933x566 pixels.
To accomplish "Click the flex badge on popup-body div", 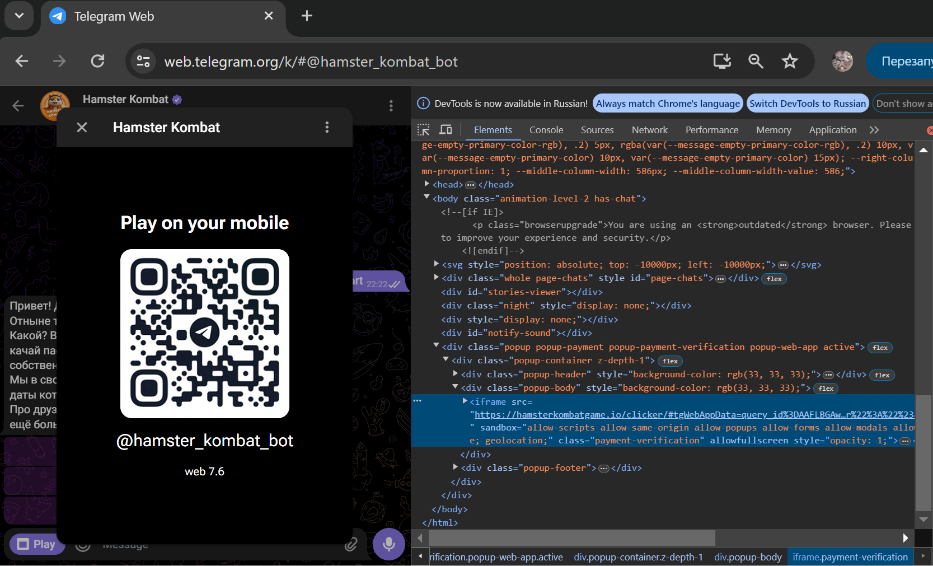I will point(826,389).
